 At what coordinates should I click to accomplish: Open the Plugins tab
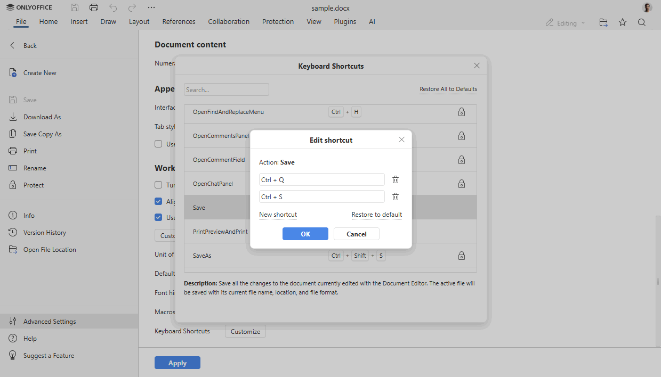(x=345, y=21)
